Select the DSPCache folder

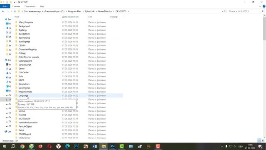23,72
